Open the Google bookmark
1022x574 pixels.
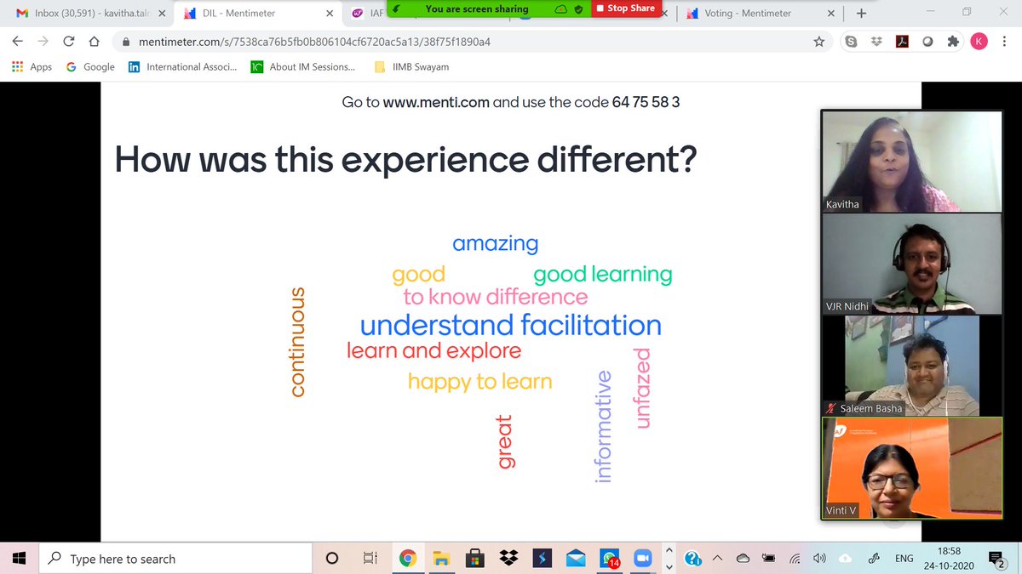tap(90, 66)
